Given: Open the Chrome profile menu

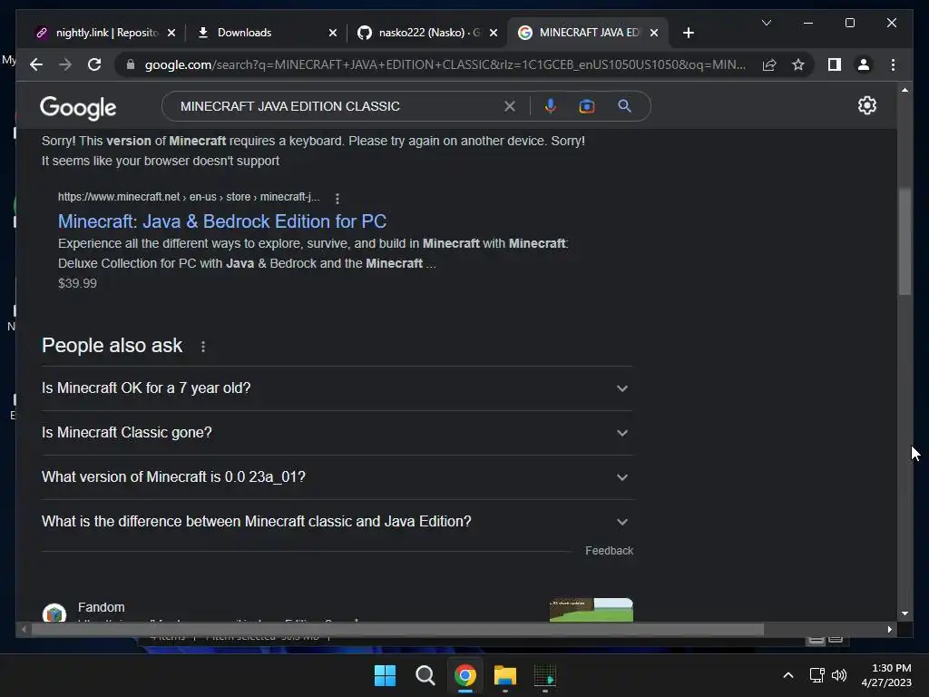Looking at the screenshot, I should pos(864,64).
